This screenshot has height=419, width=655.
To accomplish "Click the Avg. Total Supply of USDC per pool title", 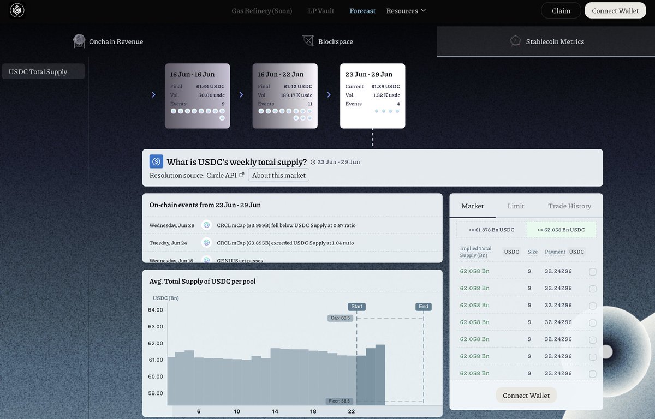I will coord(203,282).
